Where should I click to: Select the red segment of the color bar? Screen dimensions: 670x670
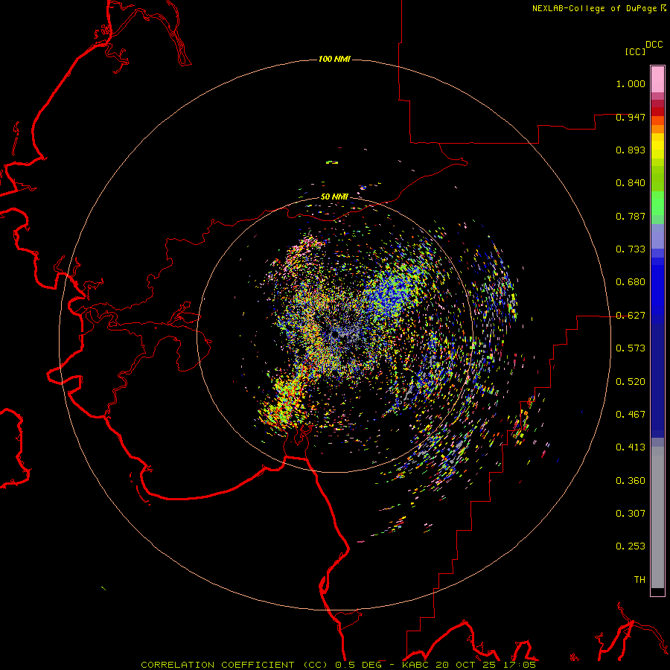(x=657, y=112)
